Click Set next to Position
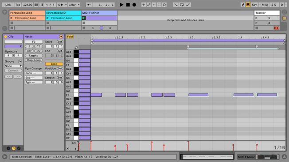 pos(60,68)
